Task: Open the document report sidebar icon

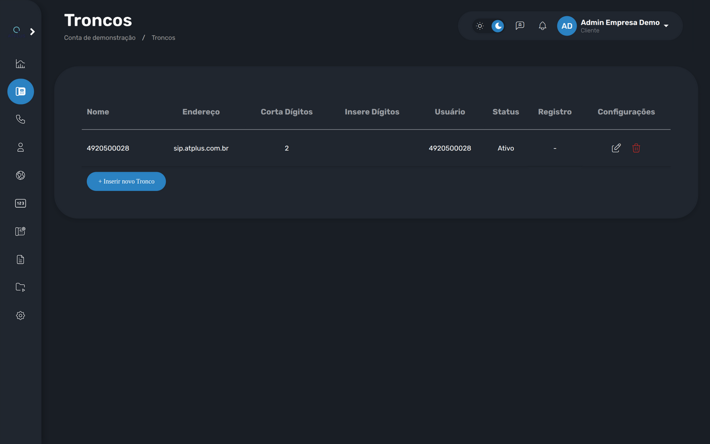Action: pos(20,259)
